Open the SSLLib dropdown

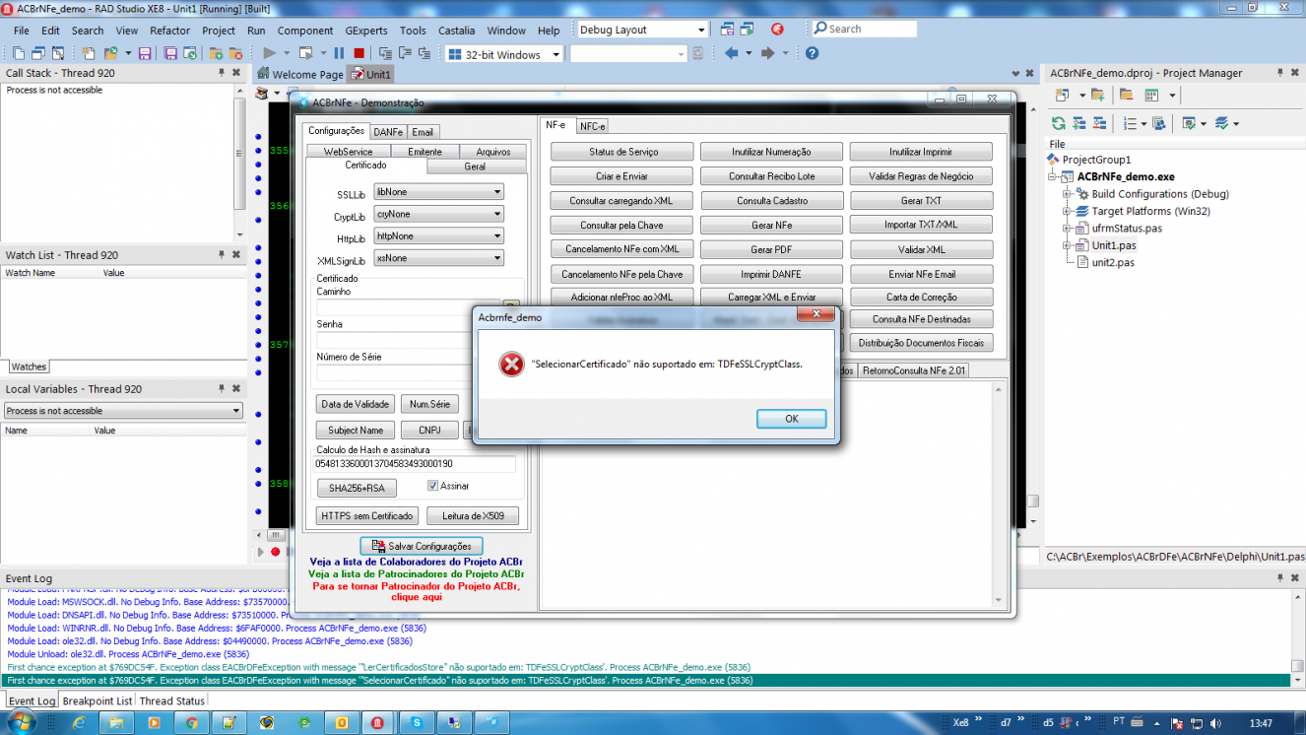pos(497,192)
